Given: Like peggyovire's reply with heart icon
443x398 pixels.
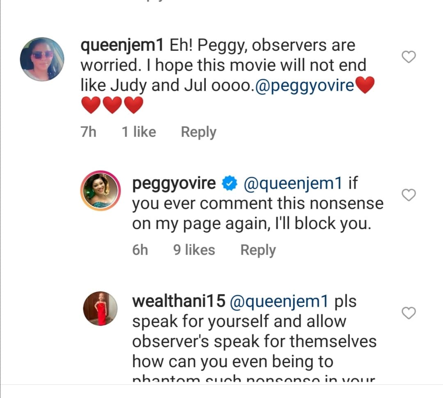Looking at the screenshot, I should click(409, 195).
